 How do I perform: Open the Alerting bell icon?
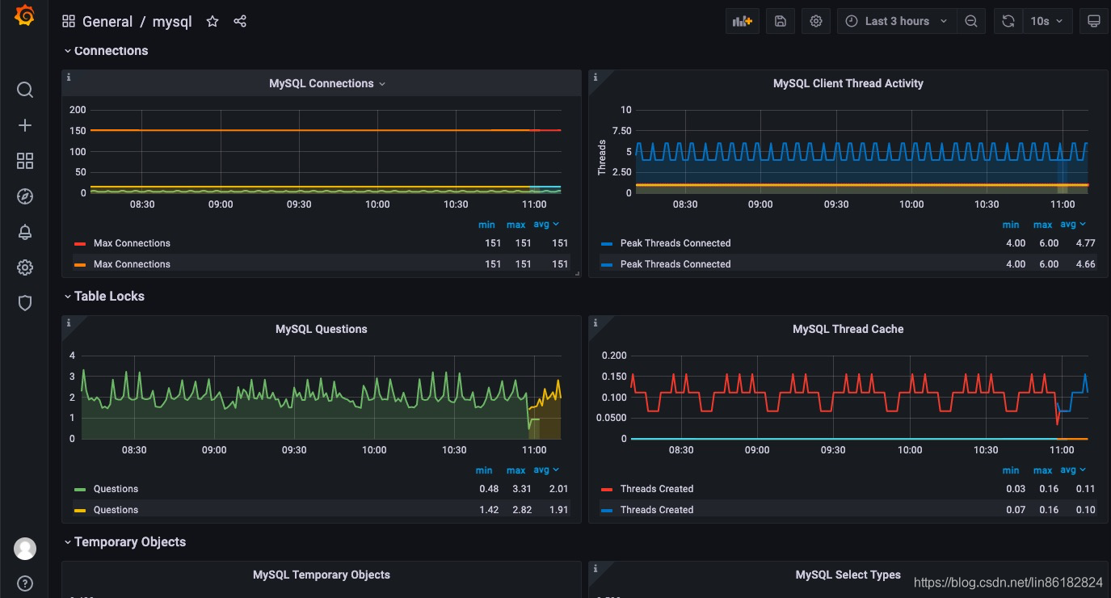pos(25,232)
